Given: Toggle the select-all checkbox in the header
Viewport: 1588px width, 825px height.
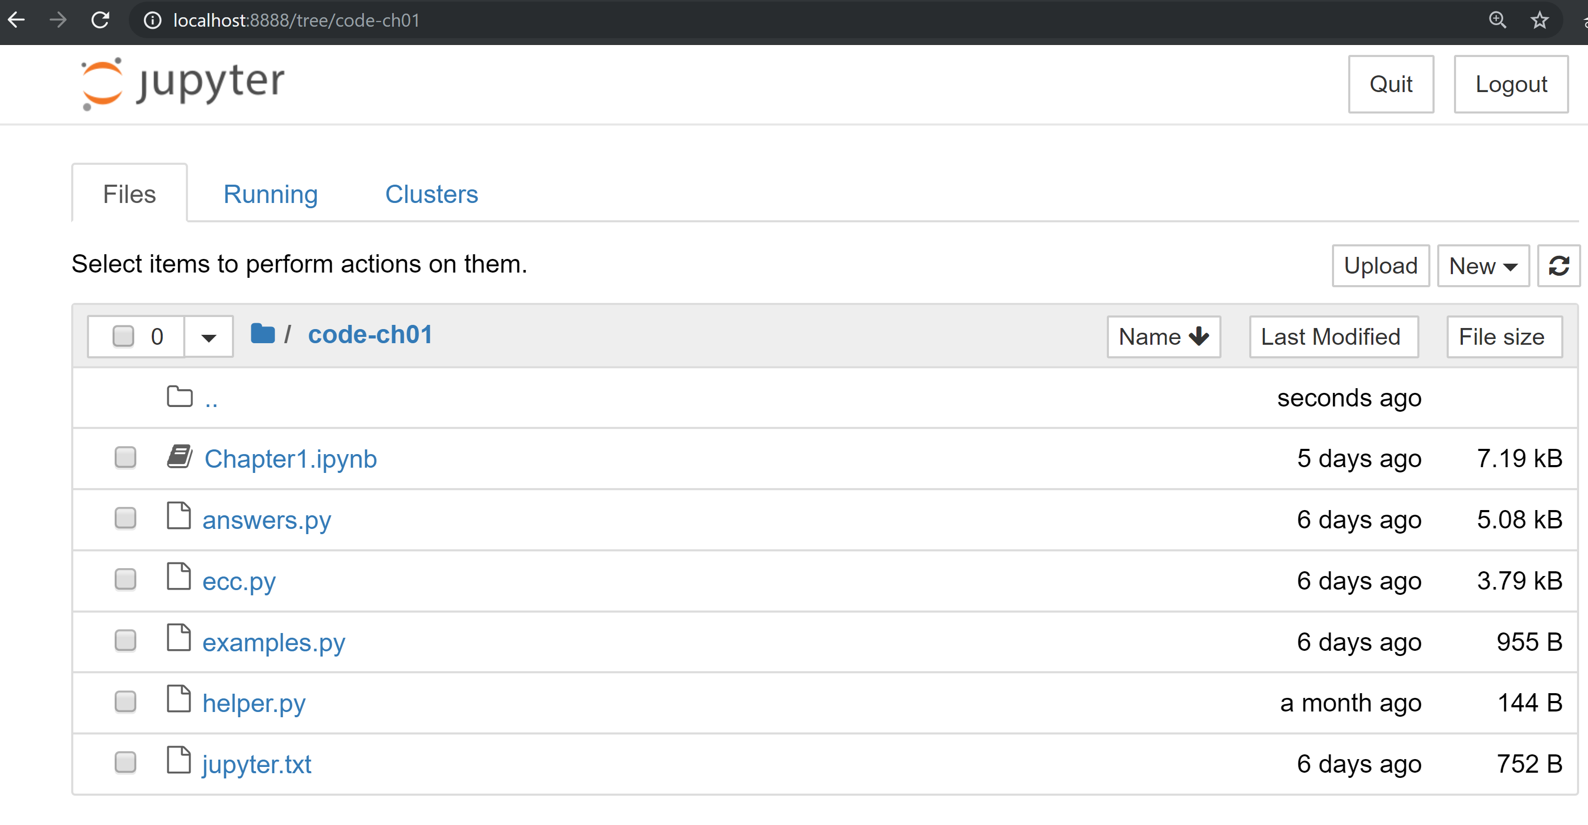Looking at the screenshot, I should pos(123,336).
